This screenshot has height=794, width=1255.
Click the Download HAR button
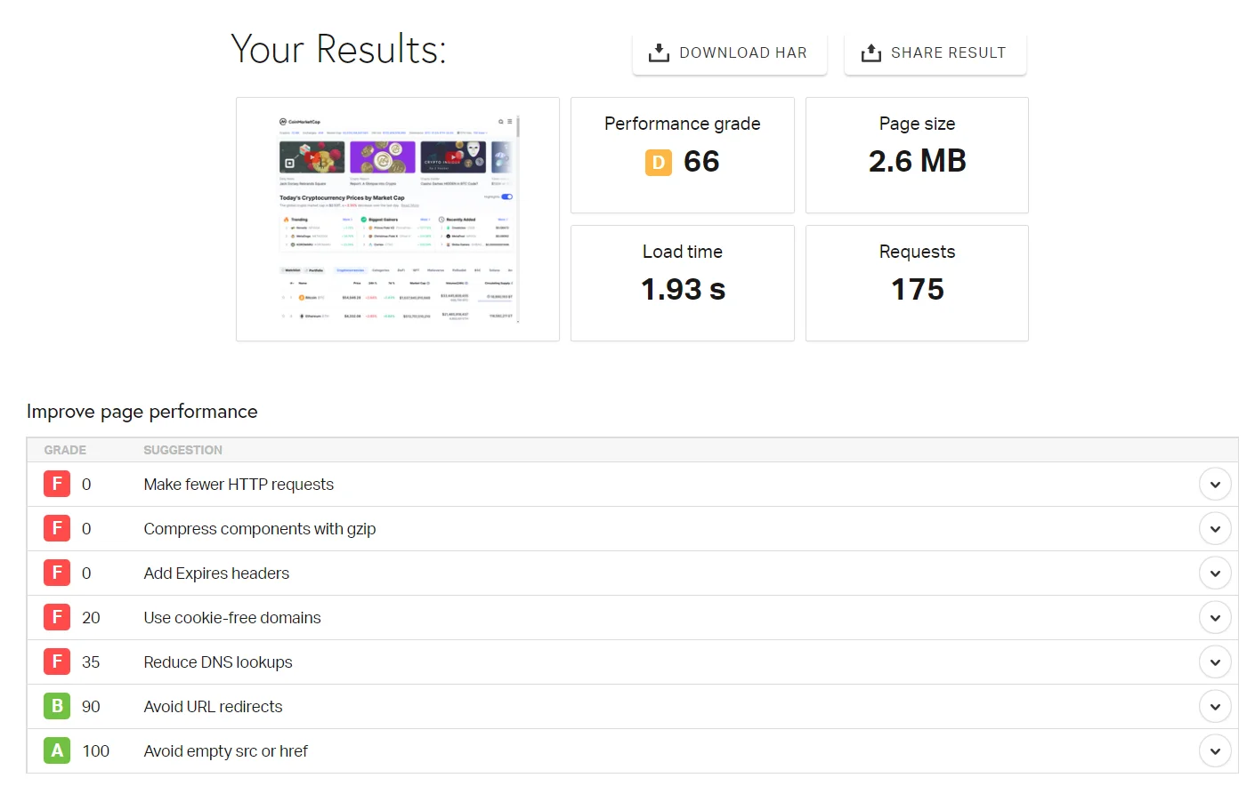tap(729, 53)
